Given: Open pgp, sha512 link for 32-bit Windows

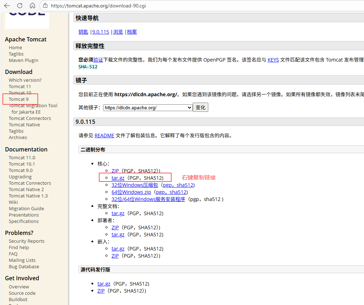Looking at the screenshot, I should [178, 185].
